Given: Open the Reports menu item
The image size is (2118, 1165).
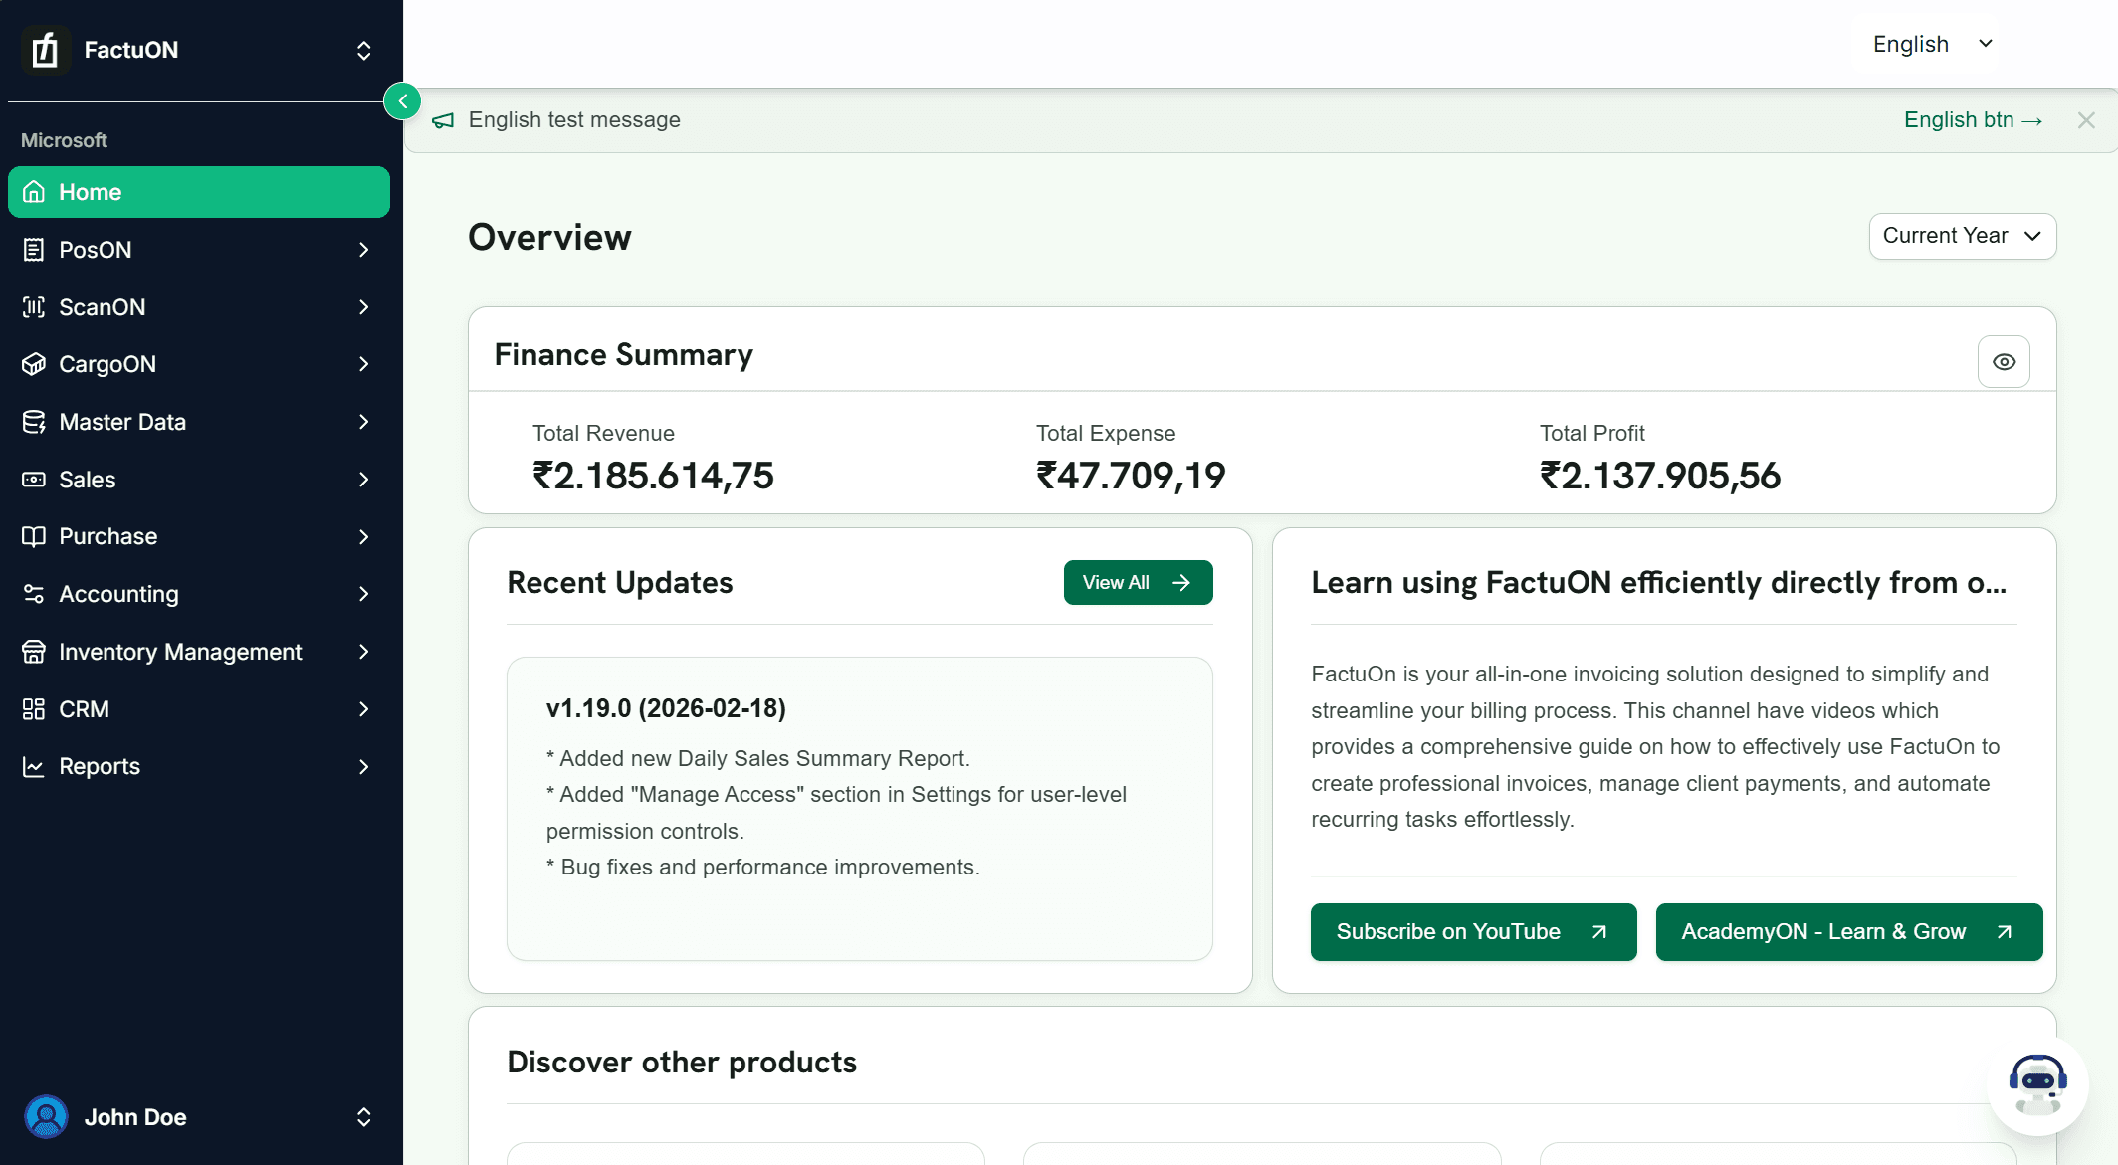Looking at the screenshot, I should (199, 766).
